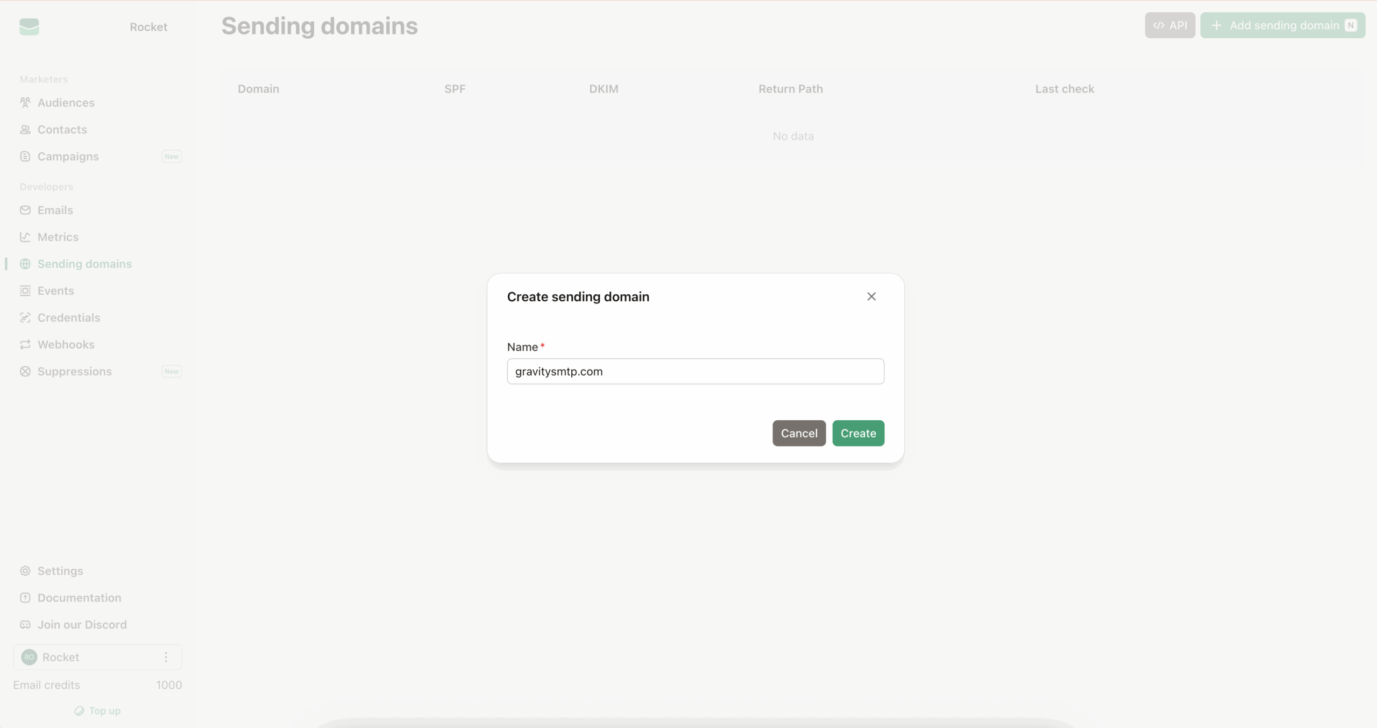Viewport: 1377px width, 728px height.
Task: Click the Audiences people icon
Action: pyautogui.click(x=25, y=102)
